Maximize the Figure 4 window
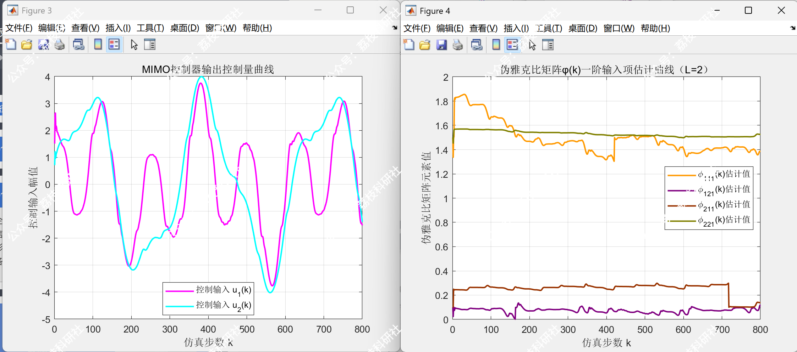Screen dimensions: 797x352 pyautogui.click(x=748, y=11)
